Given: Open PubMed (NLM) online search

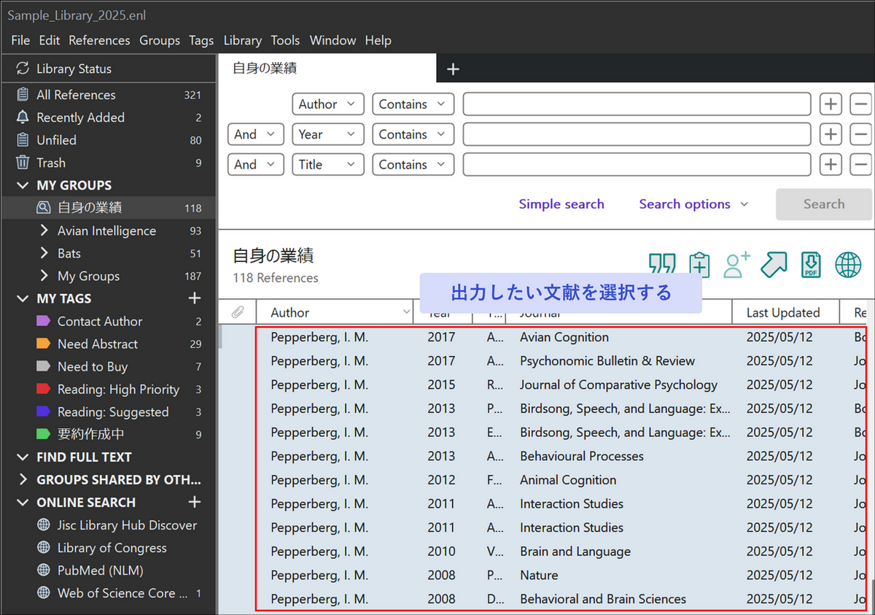Looking at the screenshot, I should coord(100,570).
